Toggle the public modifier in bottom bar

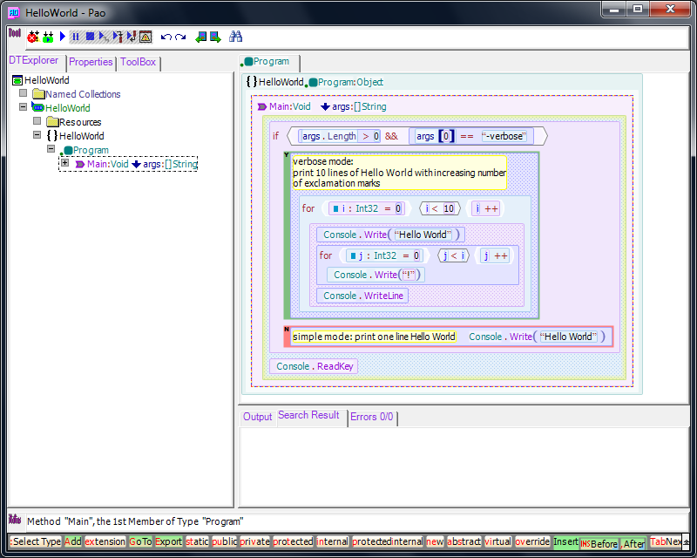pyautogui.click(x=224, y=541)
